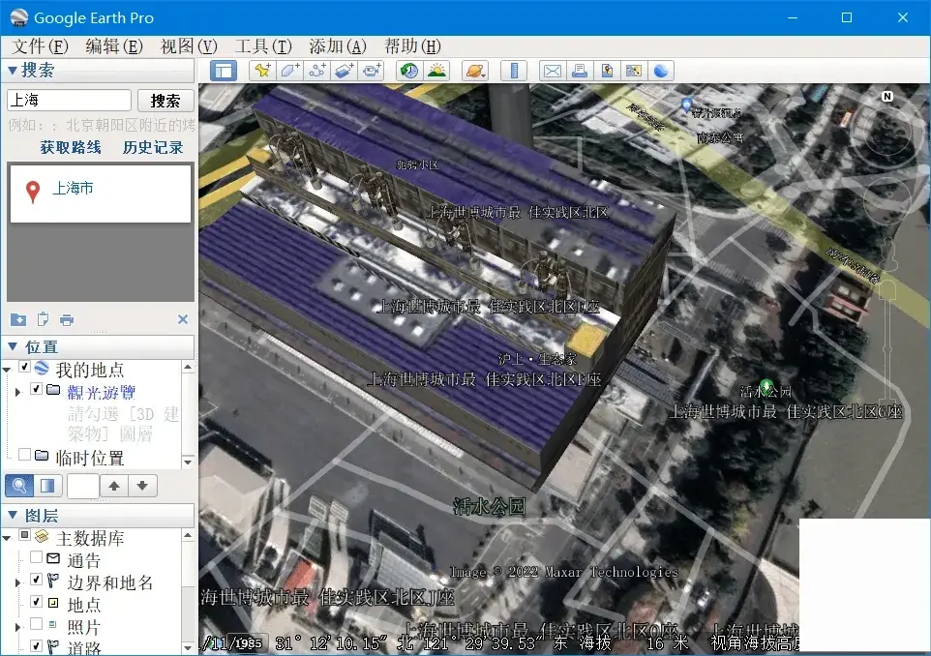Expand the 照片 layer node
Image resolution: width=931 pixels, height=656 pixels.
[x=17, y=627]
